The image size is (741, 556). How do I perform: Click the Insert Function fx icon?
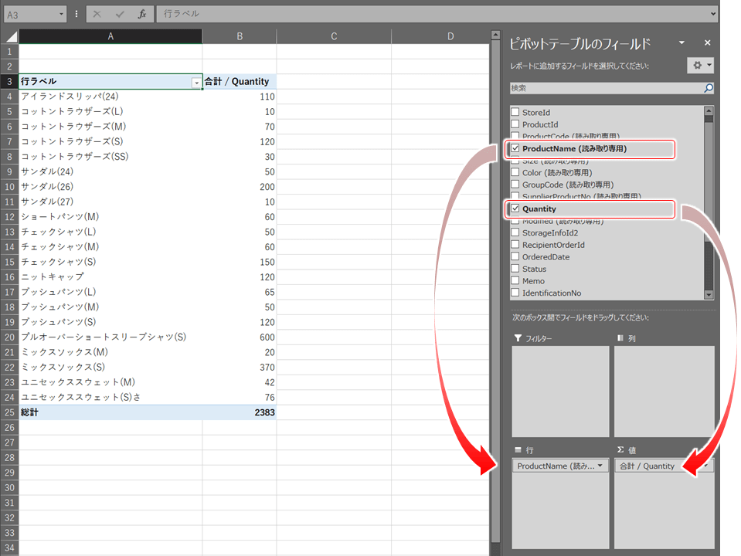141,14
